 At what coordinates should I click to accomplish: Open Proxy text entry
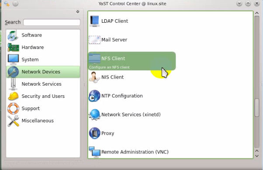[x=107, y=133]
